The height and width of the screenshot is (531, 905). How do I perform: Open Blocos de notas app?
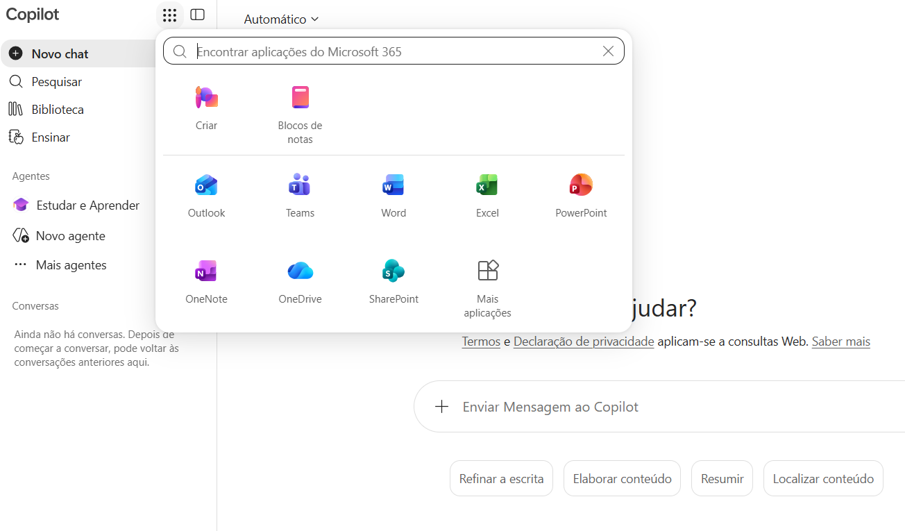(x=301, y=115)
